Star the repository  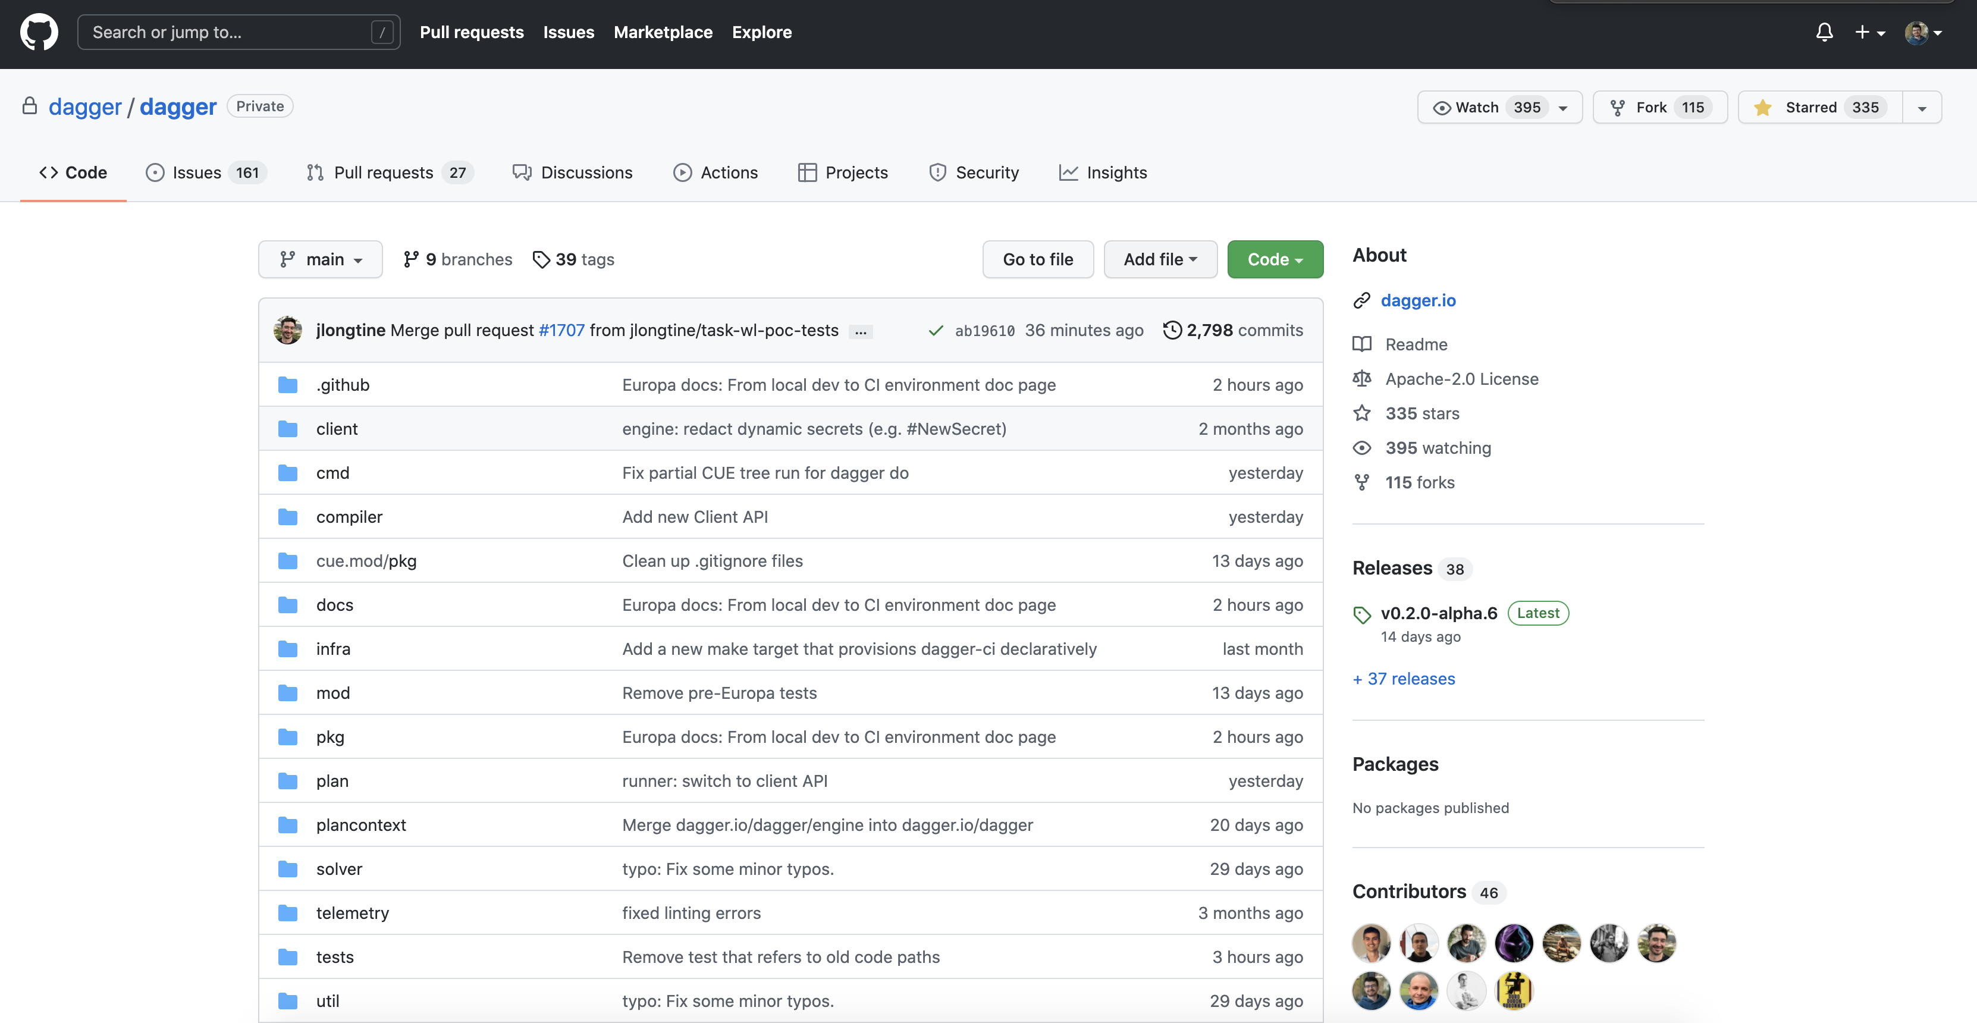(x=1818, y=108)
